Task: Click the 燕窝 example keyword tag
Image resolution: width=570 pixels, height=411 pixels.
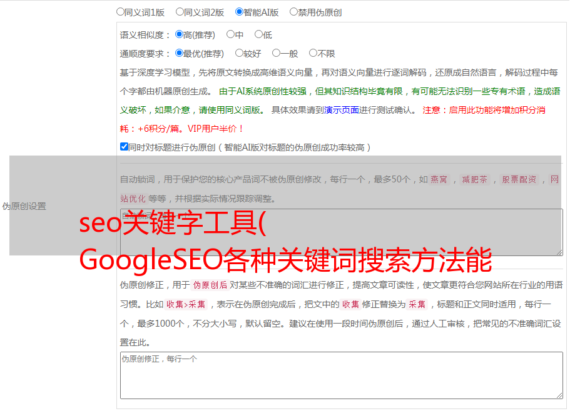Action: [439, 179]
